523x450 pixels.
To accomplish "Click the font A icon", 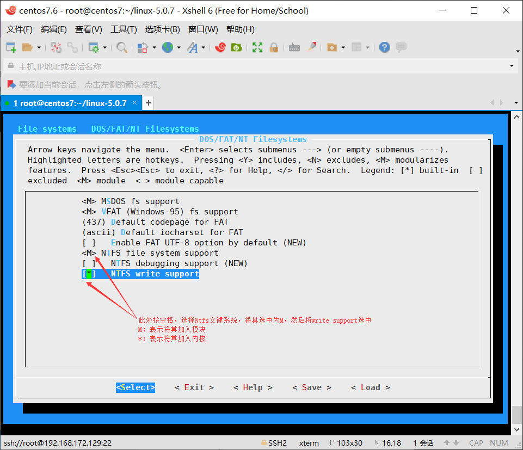I will point(193,47).
